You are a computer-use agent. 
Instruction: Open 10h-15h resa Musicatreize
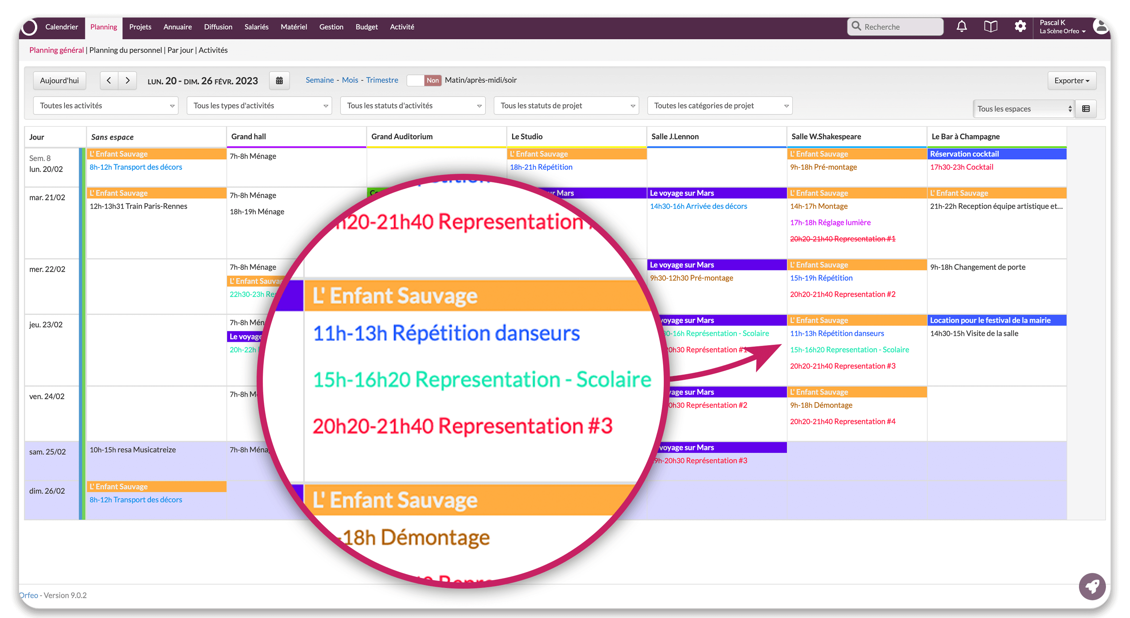pos(133,450)
